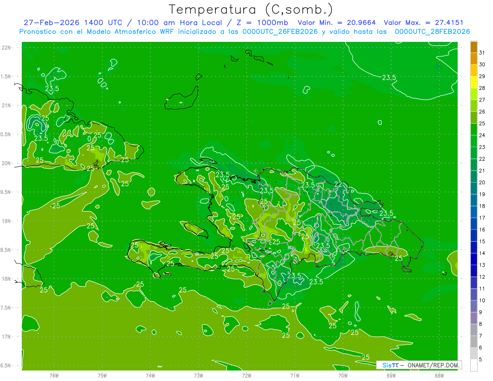Pick the yellow legend segment between 28 and 29
Screen dimensions: 493x381
pos(474,82)
